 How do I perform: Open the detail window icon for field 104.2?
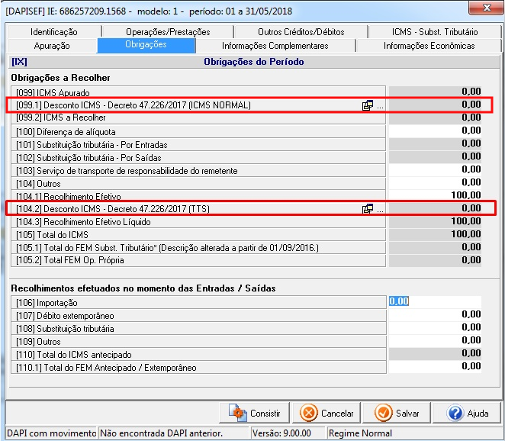(x=368, y=208)
